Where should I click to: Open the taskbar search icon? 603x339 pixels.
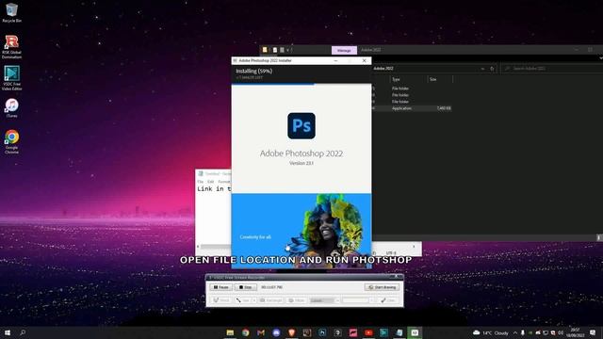pos(23,332)
